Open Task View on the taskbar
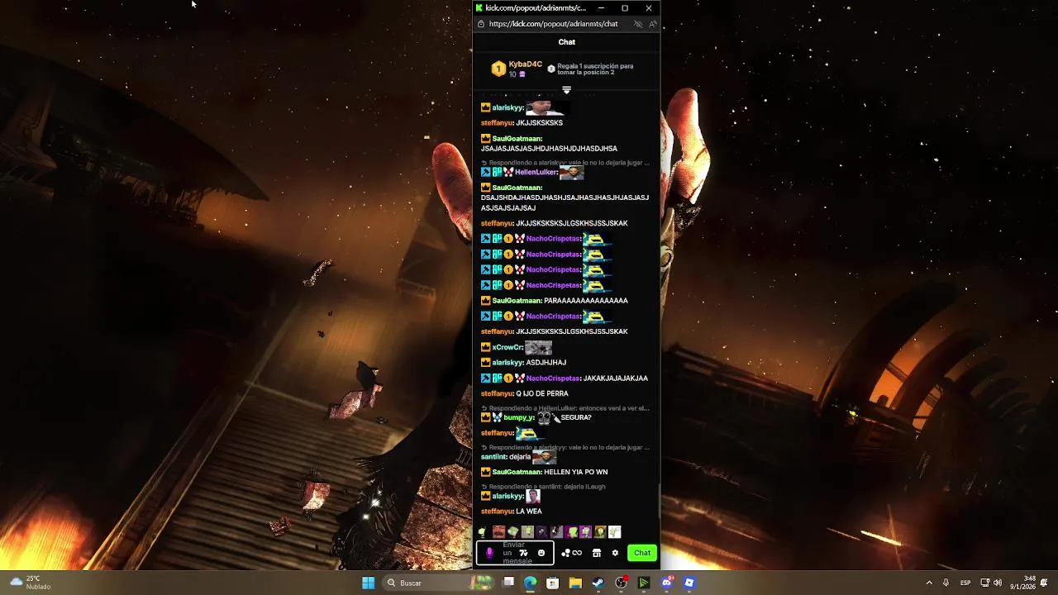 (x=508, y=583)
